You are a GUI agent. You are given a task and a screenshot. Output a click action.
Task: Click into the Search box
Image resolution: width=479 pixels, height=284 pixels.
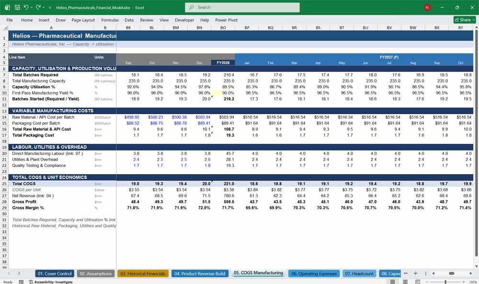click(242, 7)
